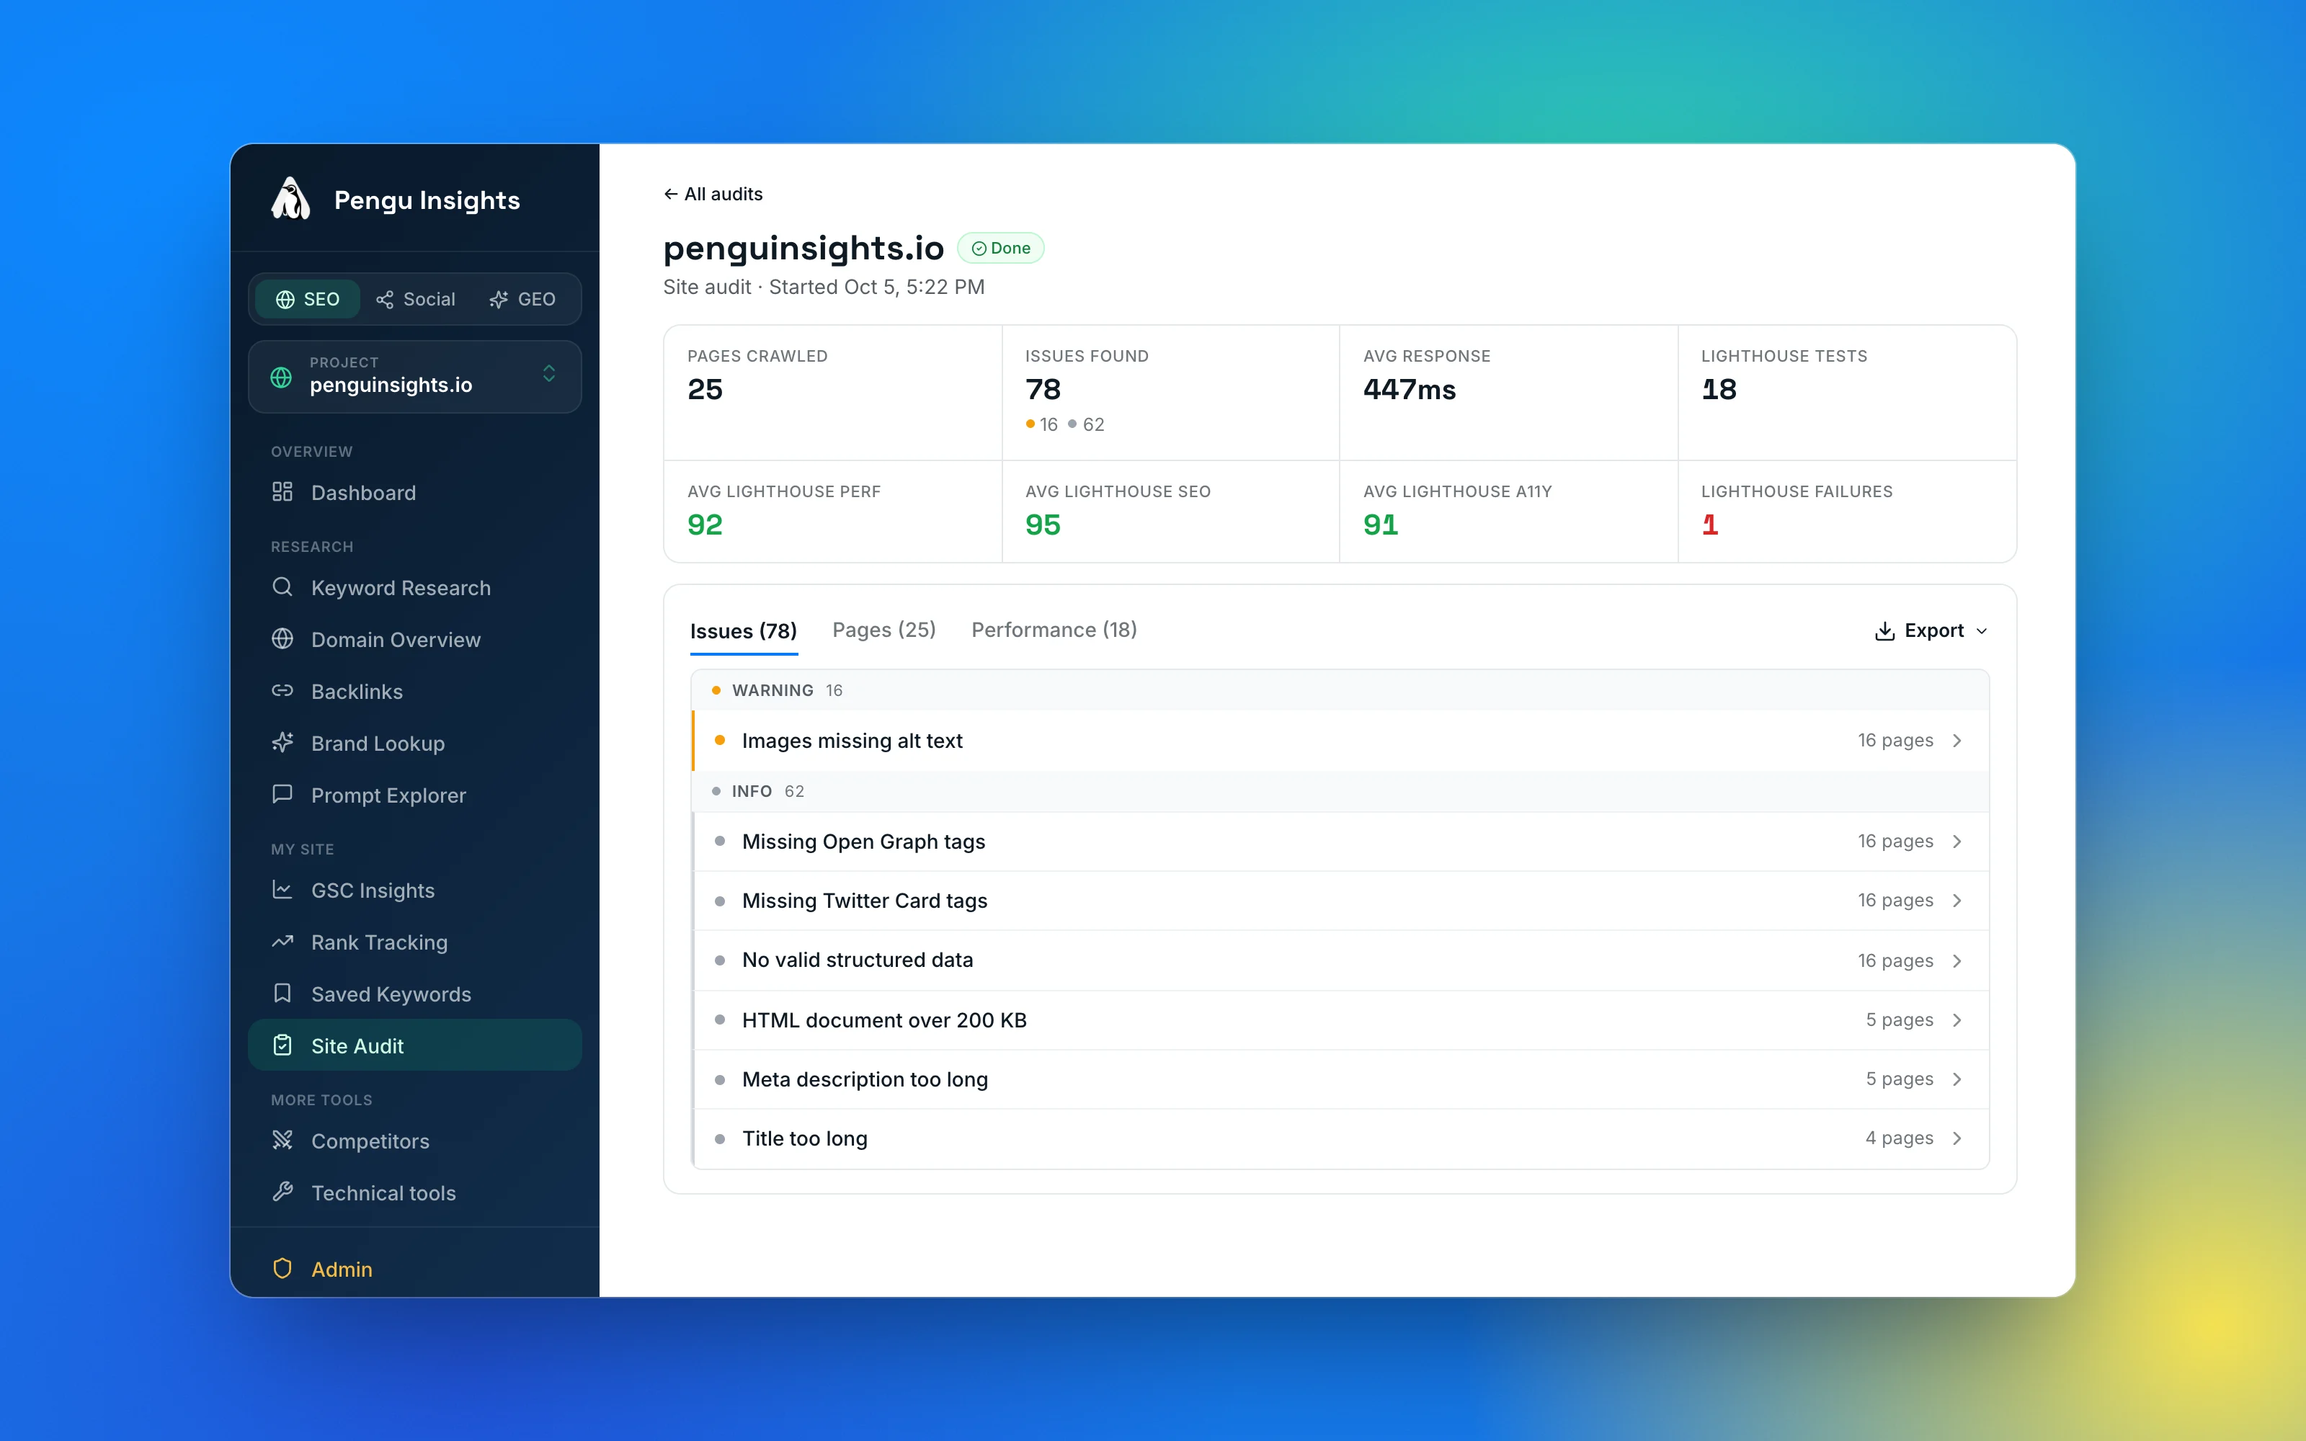Viewport: 2306px width, 1441px height.
Task: Click the Backlinks link icon
Action: (x=282, y=691)
